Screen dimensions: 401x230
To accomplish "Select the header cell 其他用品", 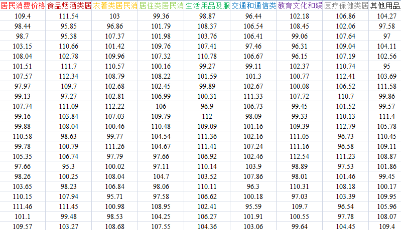I will point(385,6).
